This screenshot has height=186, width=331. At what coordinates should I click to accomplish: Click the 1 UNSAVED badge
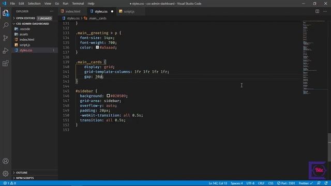pos(44,19)
